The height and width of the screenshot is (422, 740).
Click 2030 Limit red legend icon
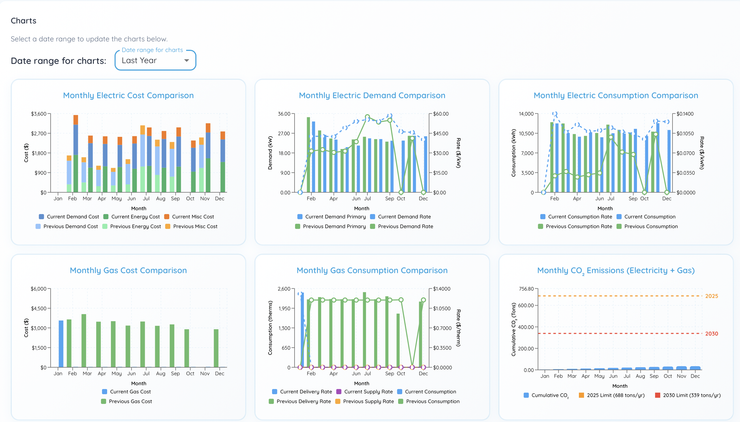pos(657,395)
